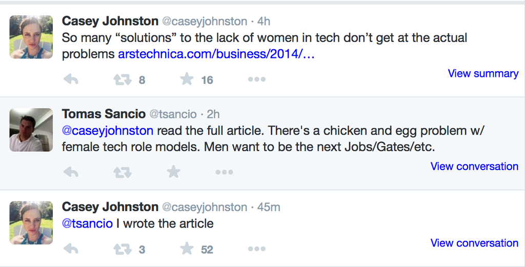This screenshot has height=267, width=525.
Task: Retweet Tomas Sancio's reply
Action: (x=122, y=172)
